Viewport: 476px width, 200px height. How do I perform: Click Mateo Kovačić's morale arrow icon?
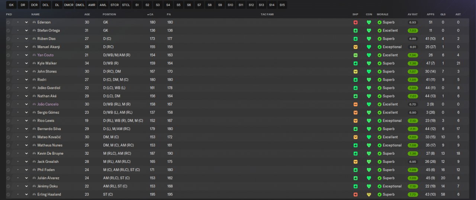[x=379, y=137]
